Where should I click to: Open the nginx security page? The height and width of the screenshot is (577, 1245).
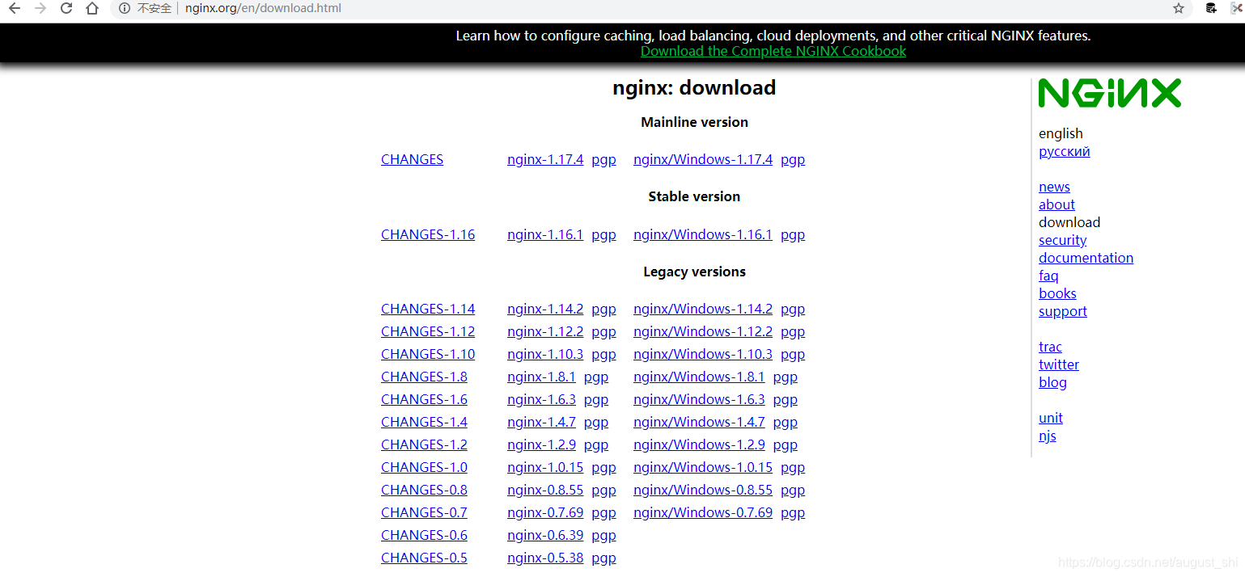1062,240
